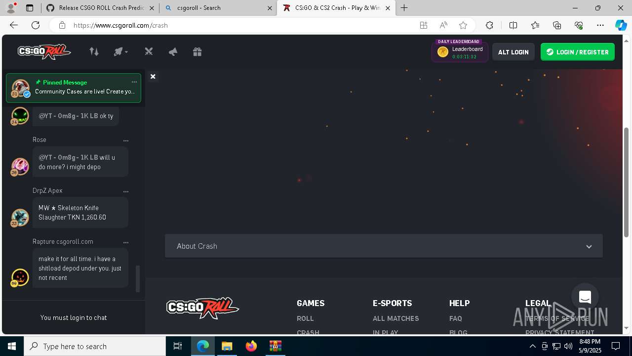Viewport: 632px width, 356px height.
Task: Switch to the csgoroll - Search tab
Action: 218,8
